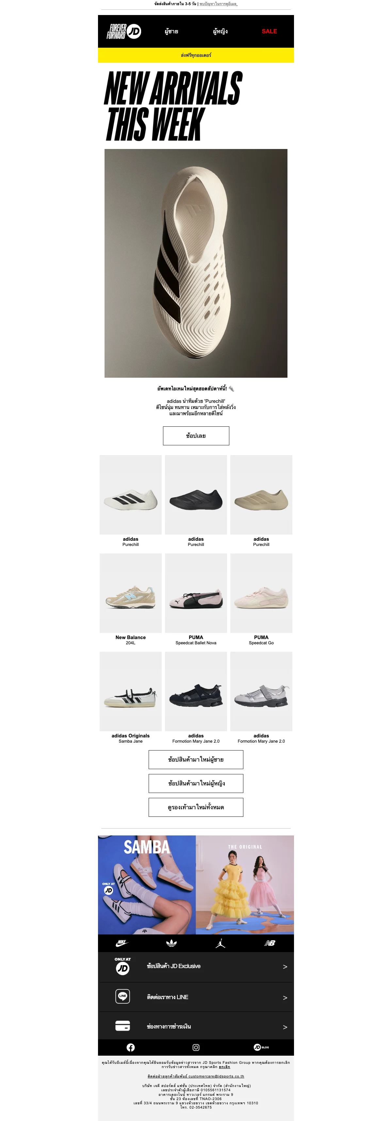Viewport: 392px width, 1121px height.
Task: Click the ช้อปเลย button
Action: click(196, 436)
